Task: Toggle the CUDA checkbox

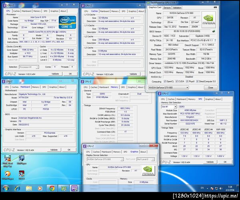Action: click(x=177, y=81)
